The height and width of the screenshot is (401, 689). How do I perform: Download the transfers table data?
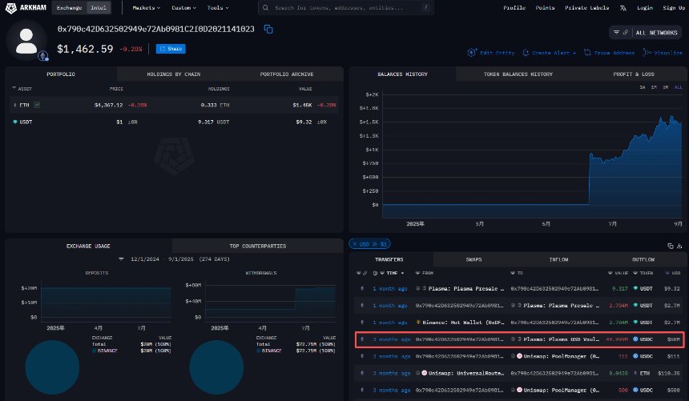[679, 246]
